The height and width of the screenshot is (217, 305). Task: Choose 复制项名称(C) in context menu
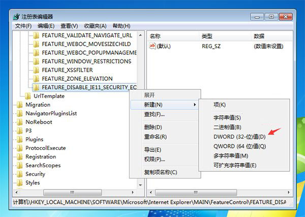pyautogui.click(x=165, y=172)
